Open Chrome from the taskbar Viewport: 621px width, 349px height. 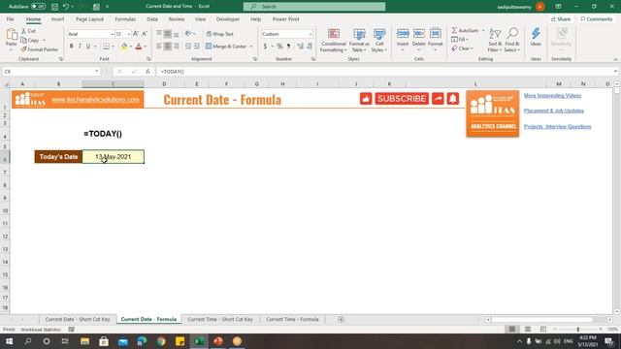pyautogui.click(x=161, y=341)
